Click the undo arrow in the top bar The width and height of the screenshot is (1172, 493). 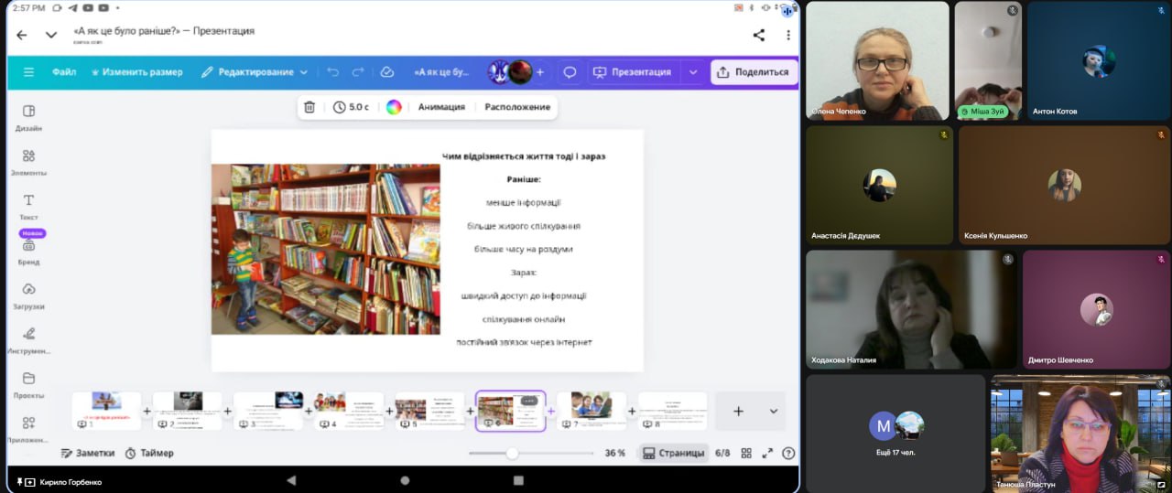332,72
